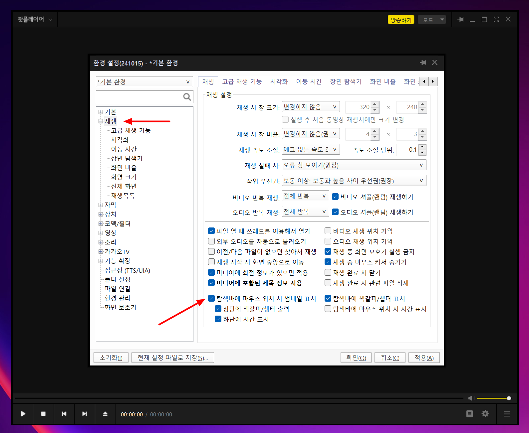Apply settings with 적용 button

pos(424,358)
